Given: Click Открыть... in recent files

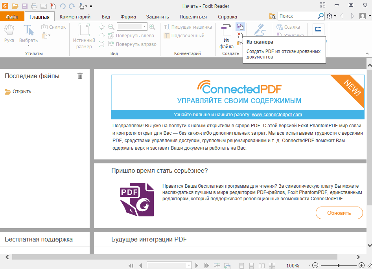Looking at the screenshot, I should [x=20, y=92].
